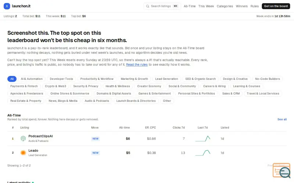Viewport: 294px width, 183px height.
Task: Filter by AI & Automation
Action: click(x=32, y=79)
